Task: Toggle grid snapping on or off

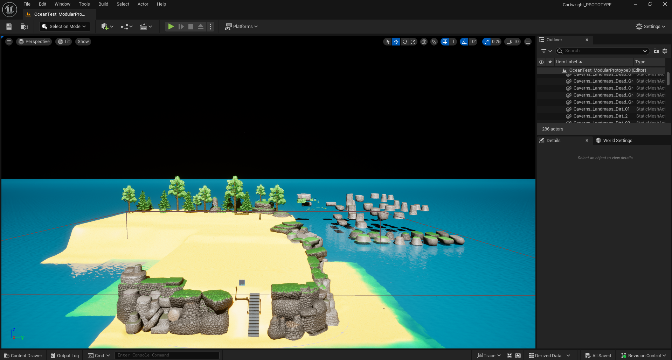Action: tap(445, 42)
